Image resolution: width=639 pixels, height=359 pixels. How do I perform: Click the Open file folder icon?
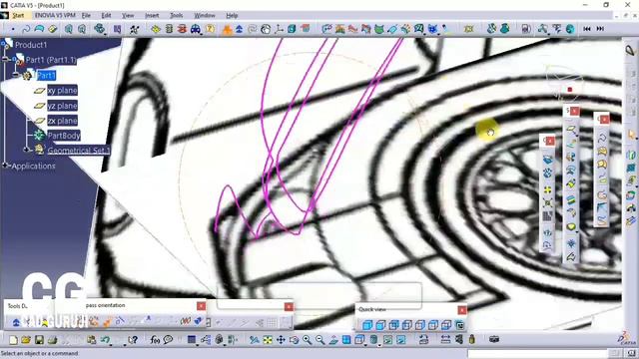coord(26,340)
